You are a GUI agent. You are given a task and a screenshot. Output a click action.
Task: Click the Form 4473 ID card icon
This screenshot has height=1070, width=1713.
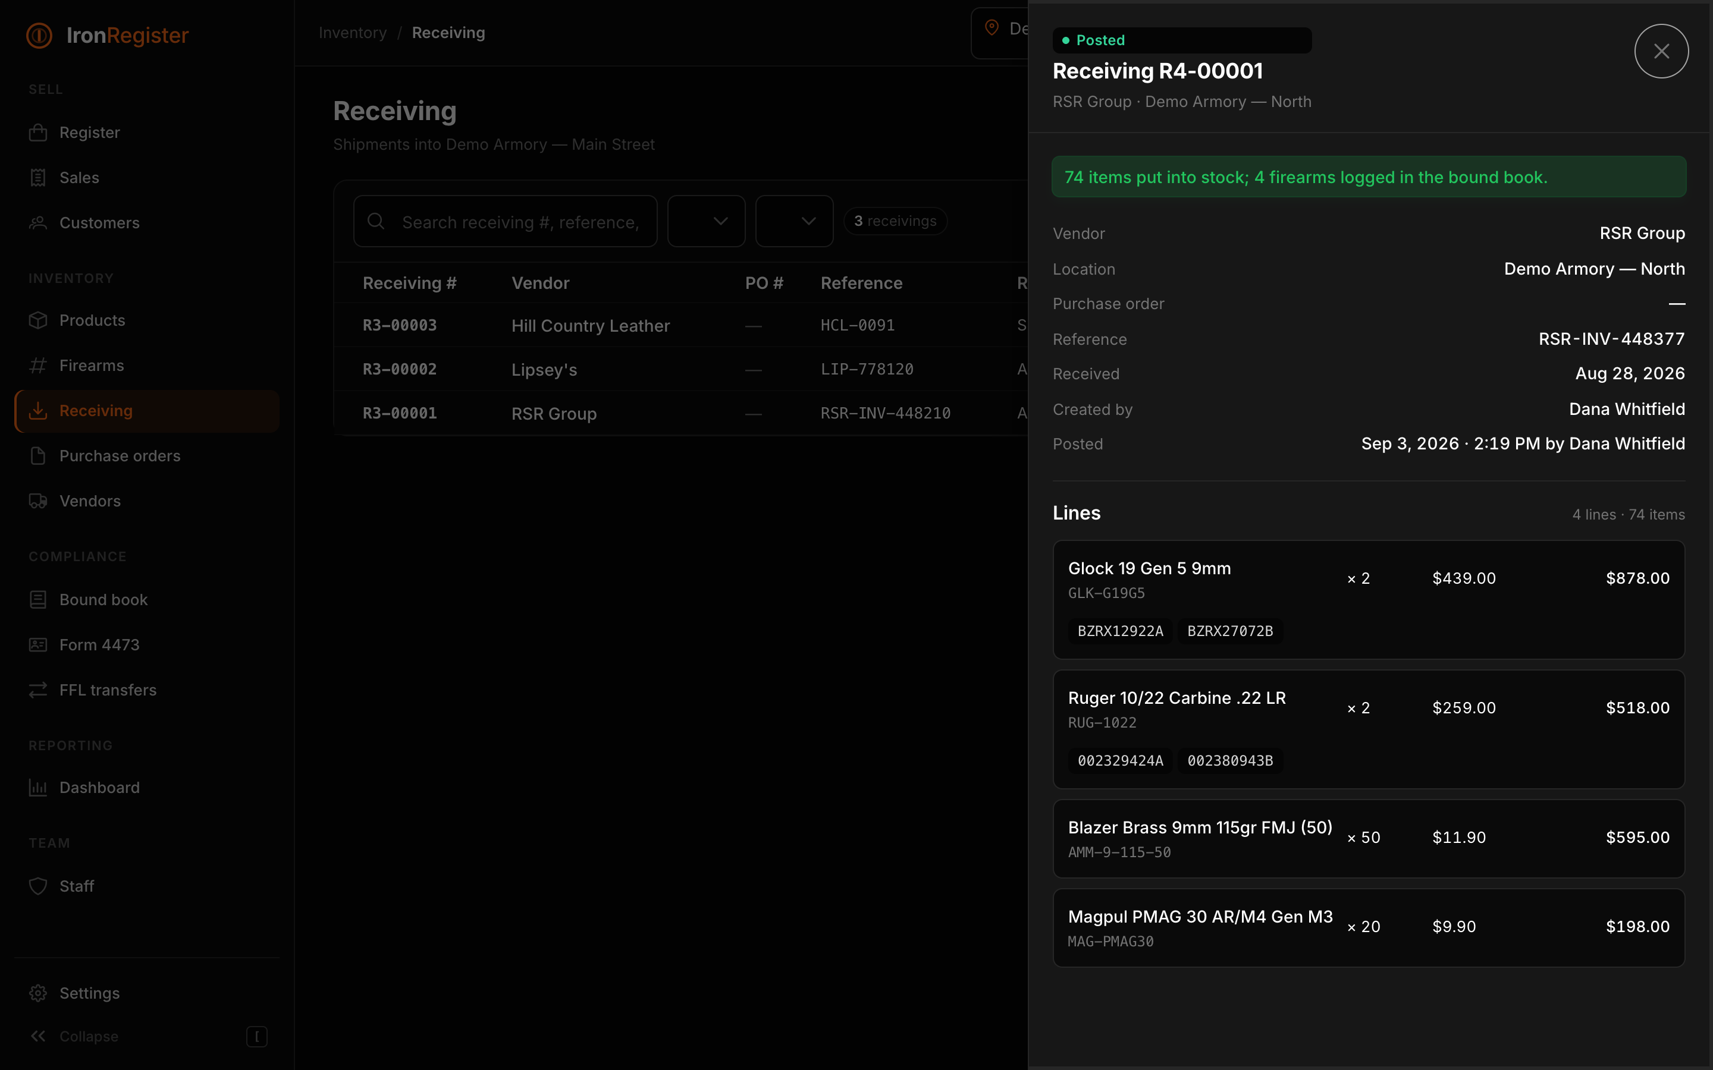coord(38,646)
